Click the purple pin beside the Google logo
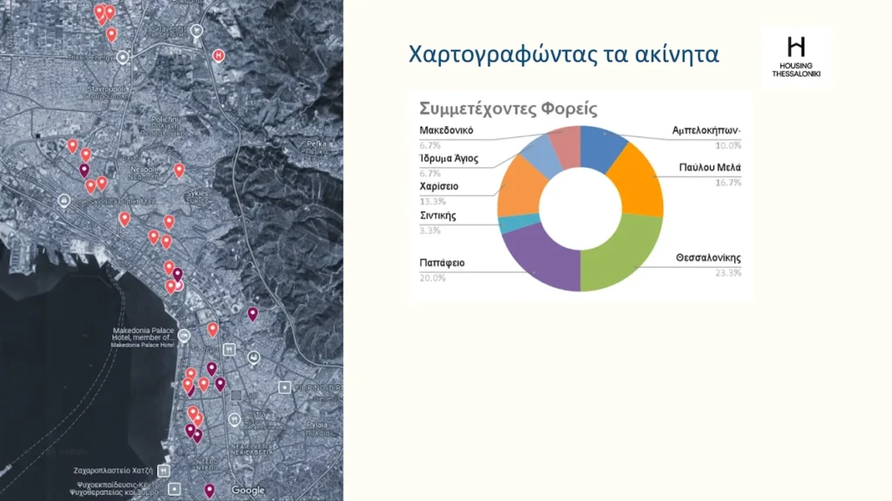The width and height of the screenshot is (892, 501). coord(209,491)
